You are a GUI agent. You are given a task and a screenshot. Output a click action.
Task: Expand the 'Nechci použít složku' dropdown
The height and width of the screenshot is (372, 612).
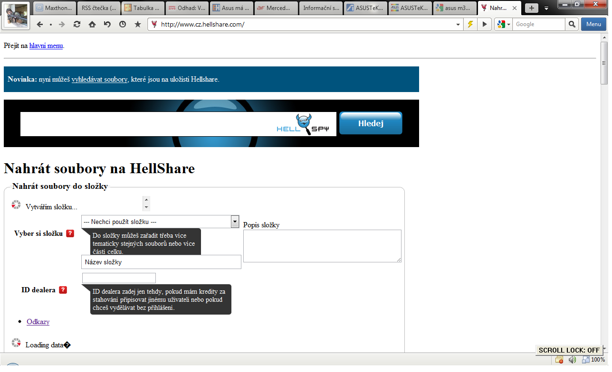coord(234,222)
